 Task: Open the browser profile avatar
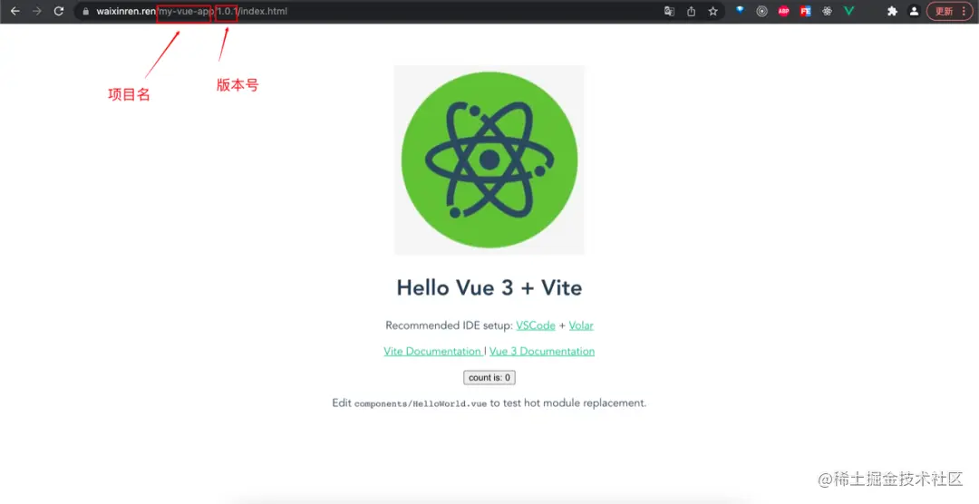pyautogui.click(x=914, y=11)
